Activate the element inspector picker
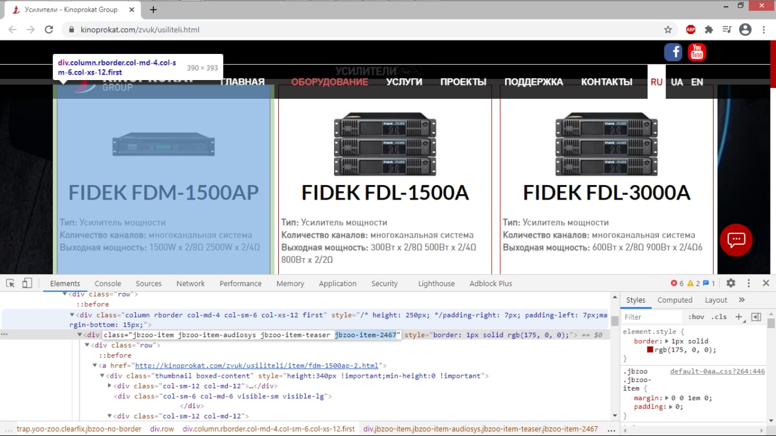 [10, 283]
